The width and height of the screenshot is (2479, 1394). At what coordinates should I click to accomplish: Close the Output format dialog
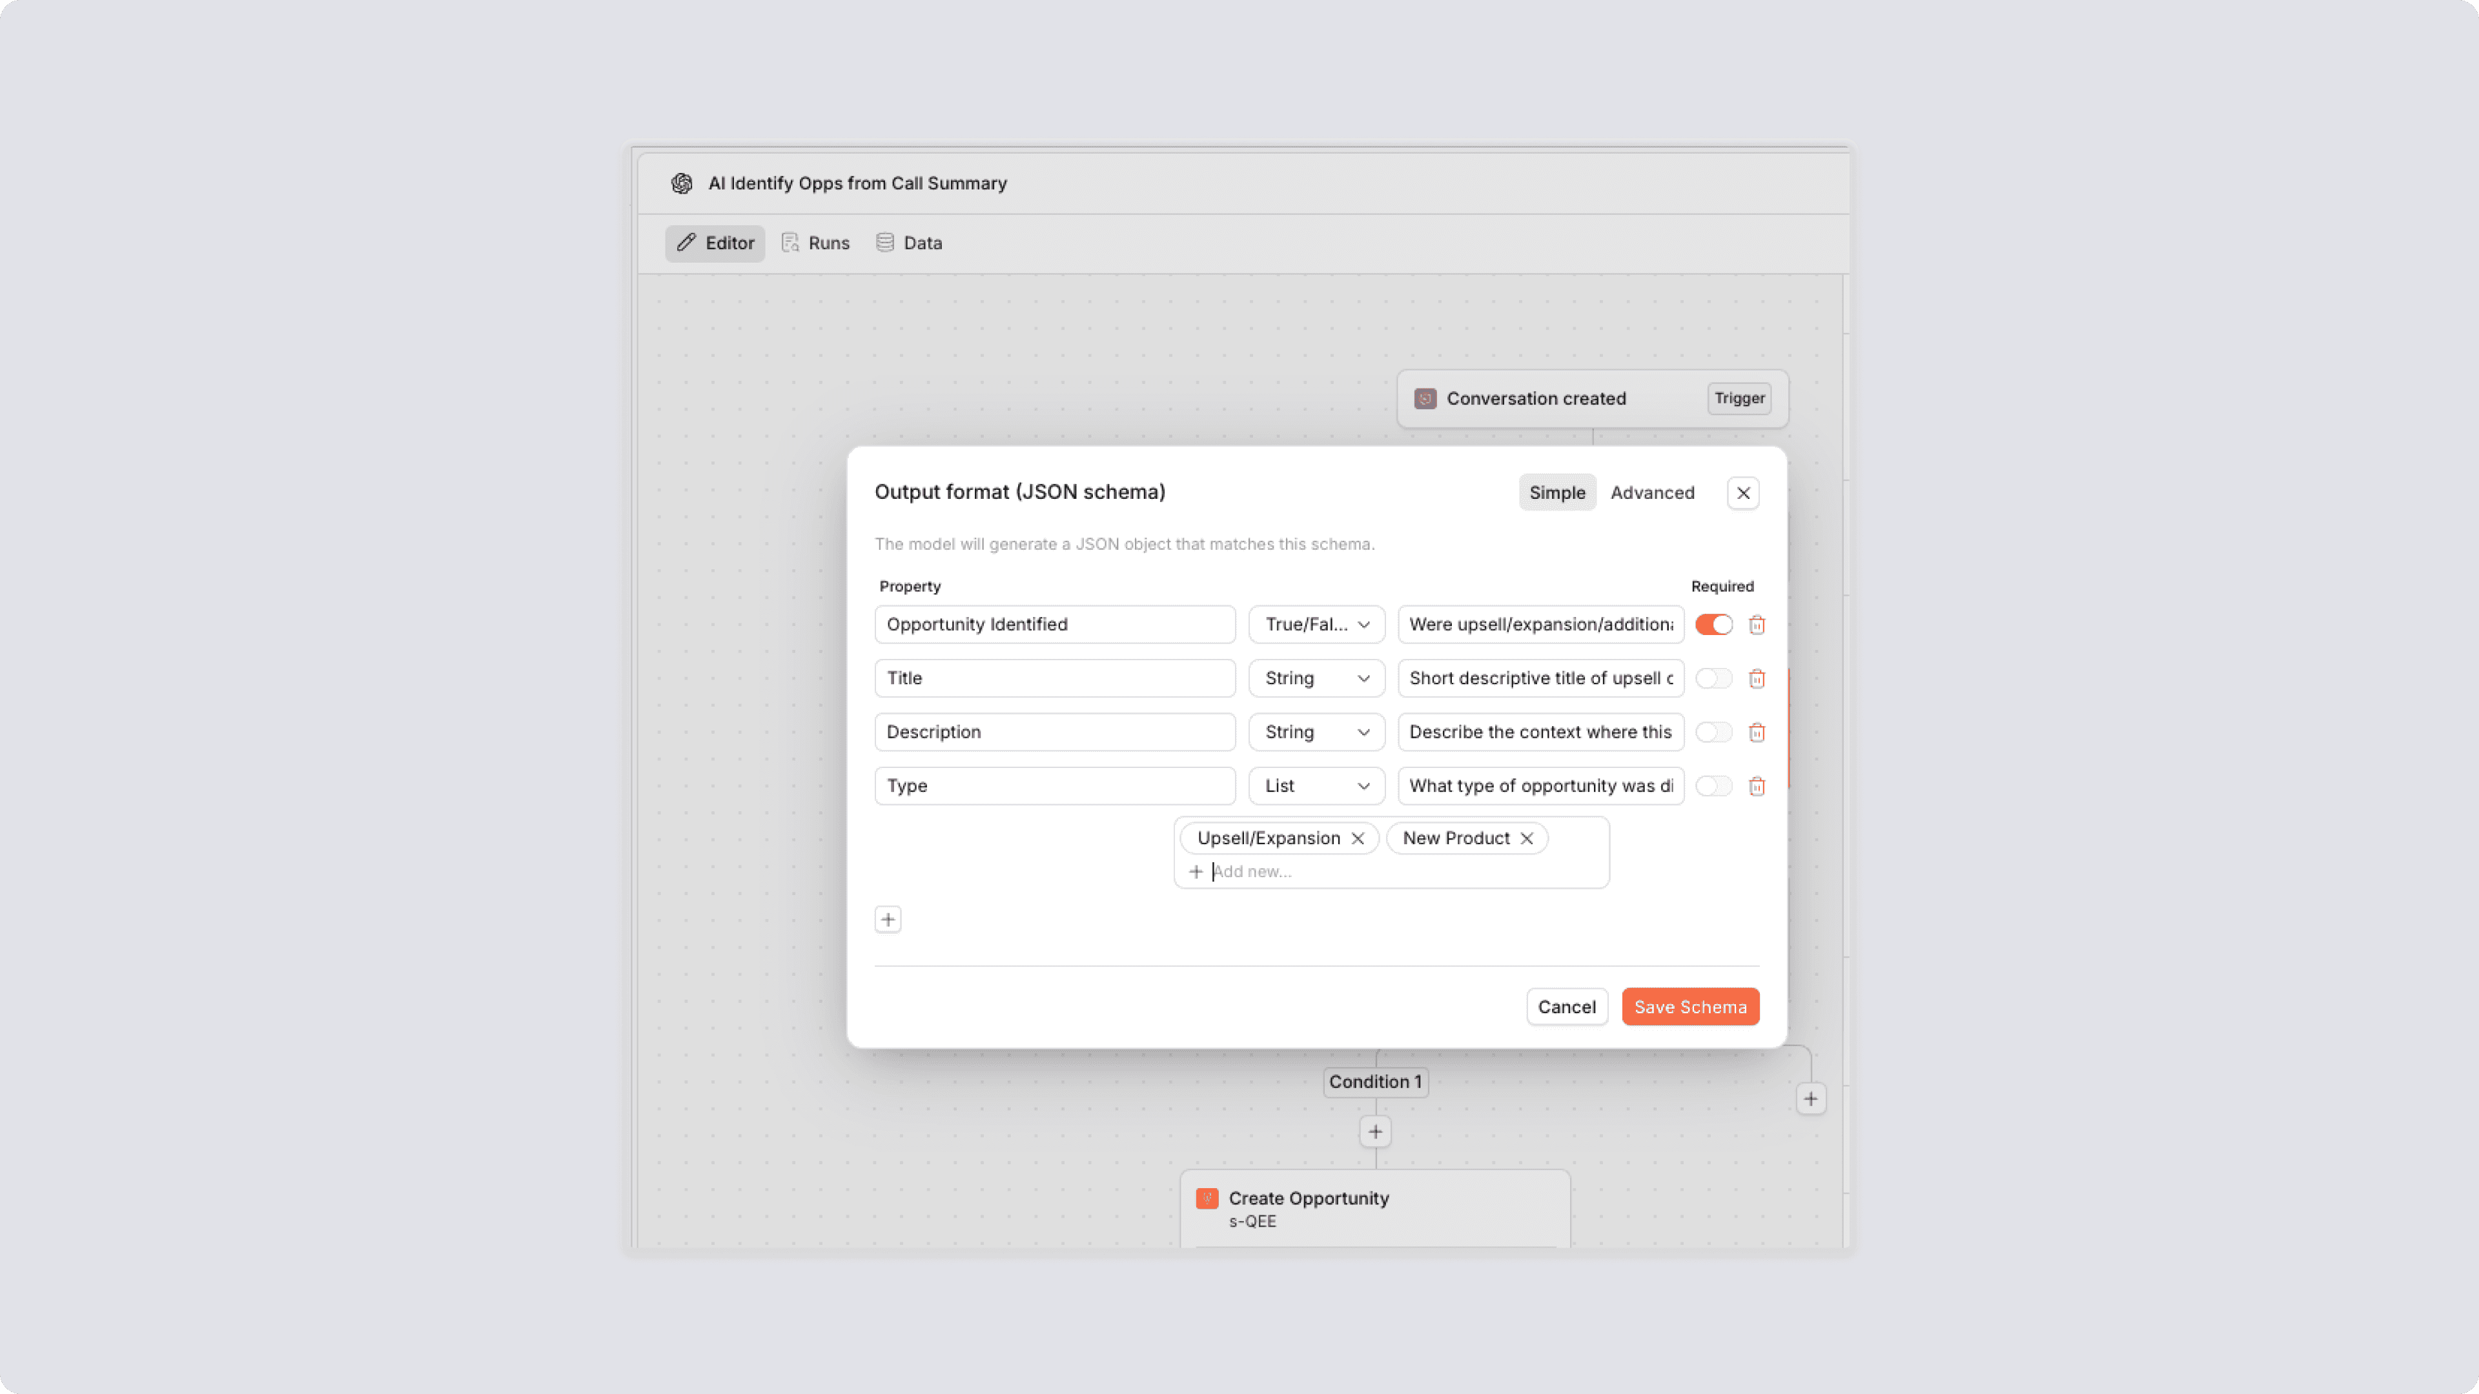pos(1742,494)
